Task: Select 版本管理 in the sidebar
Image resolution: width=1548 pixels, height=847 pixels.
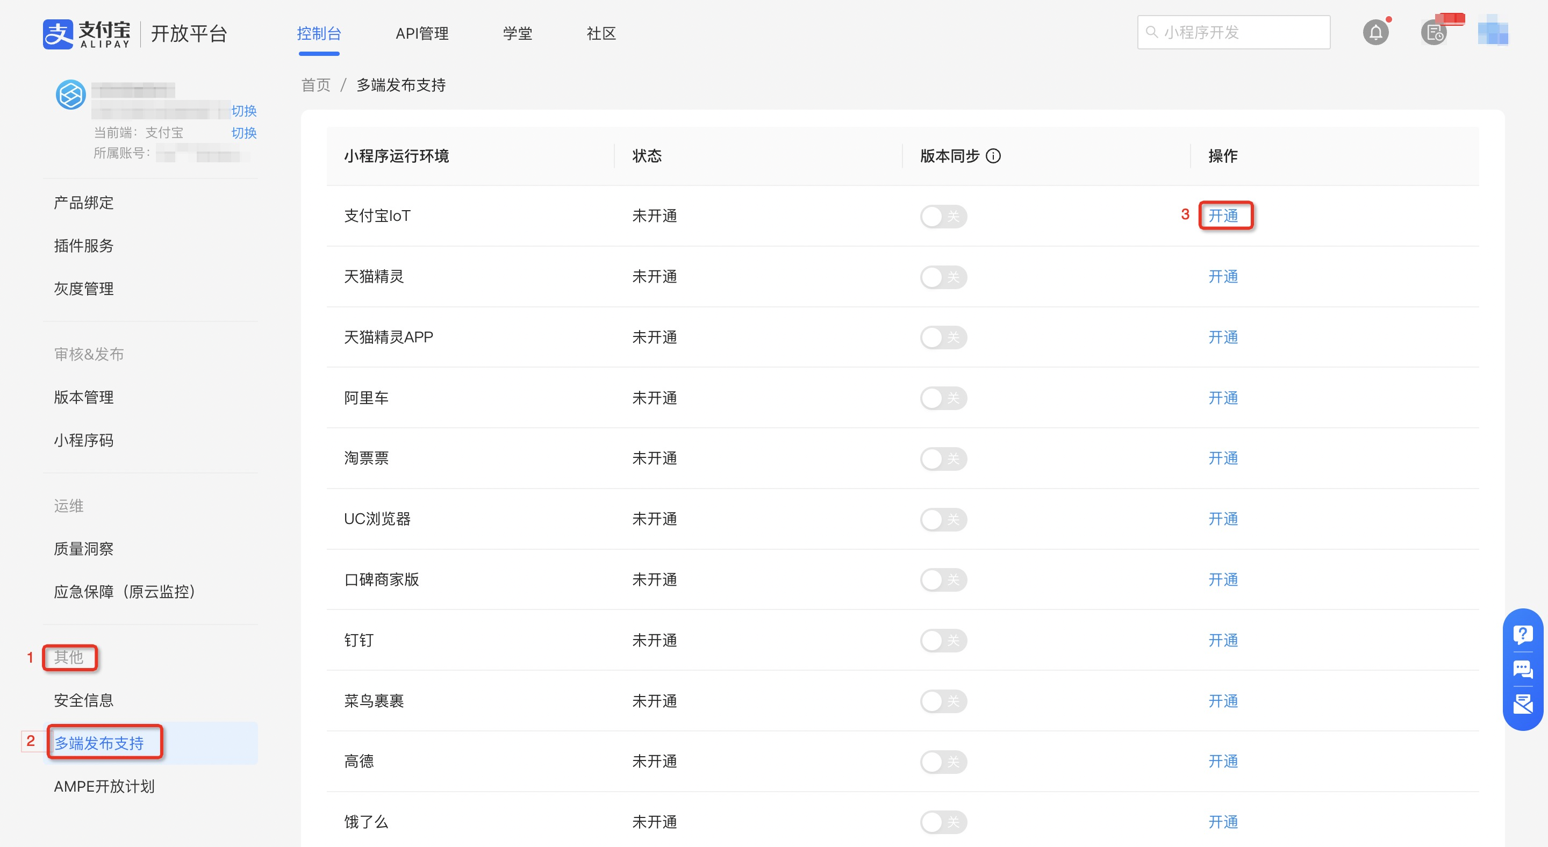Action: [x=83, y=397]
